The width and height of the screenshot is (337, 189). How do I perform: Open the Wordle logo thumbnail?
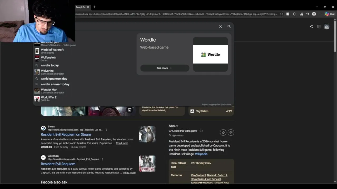[x=210, y=54]
